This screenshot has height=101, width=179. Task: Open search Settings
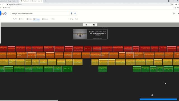tap(71, 19)
